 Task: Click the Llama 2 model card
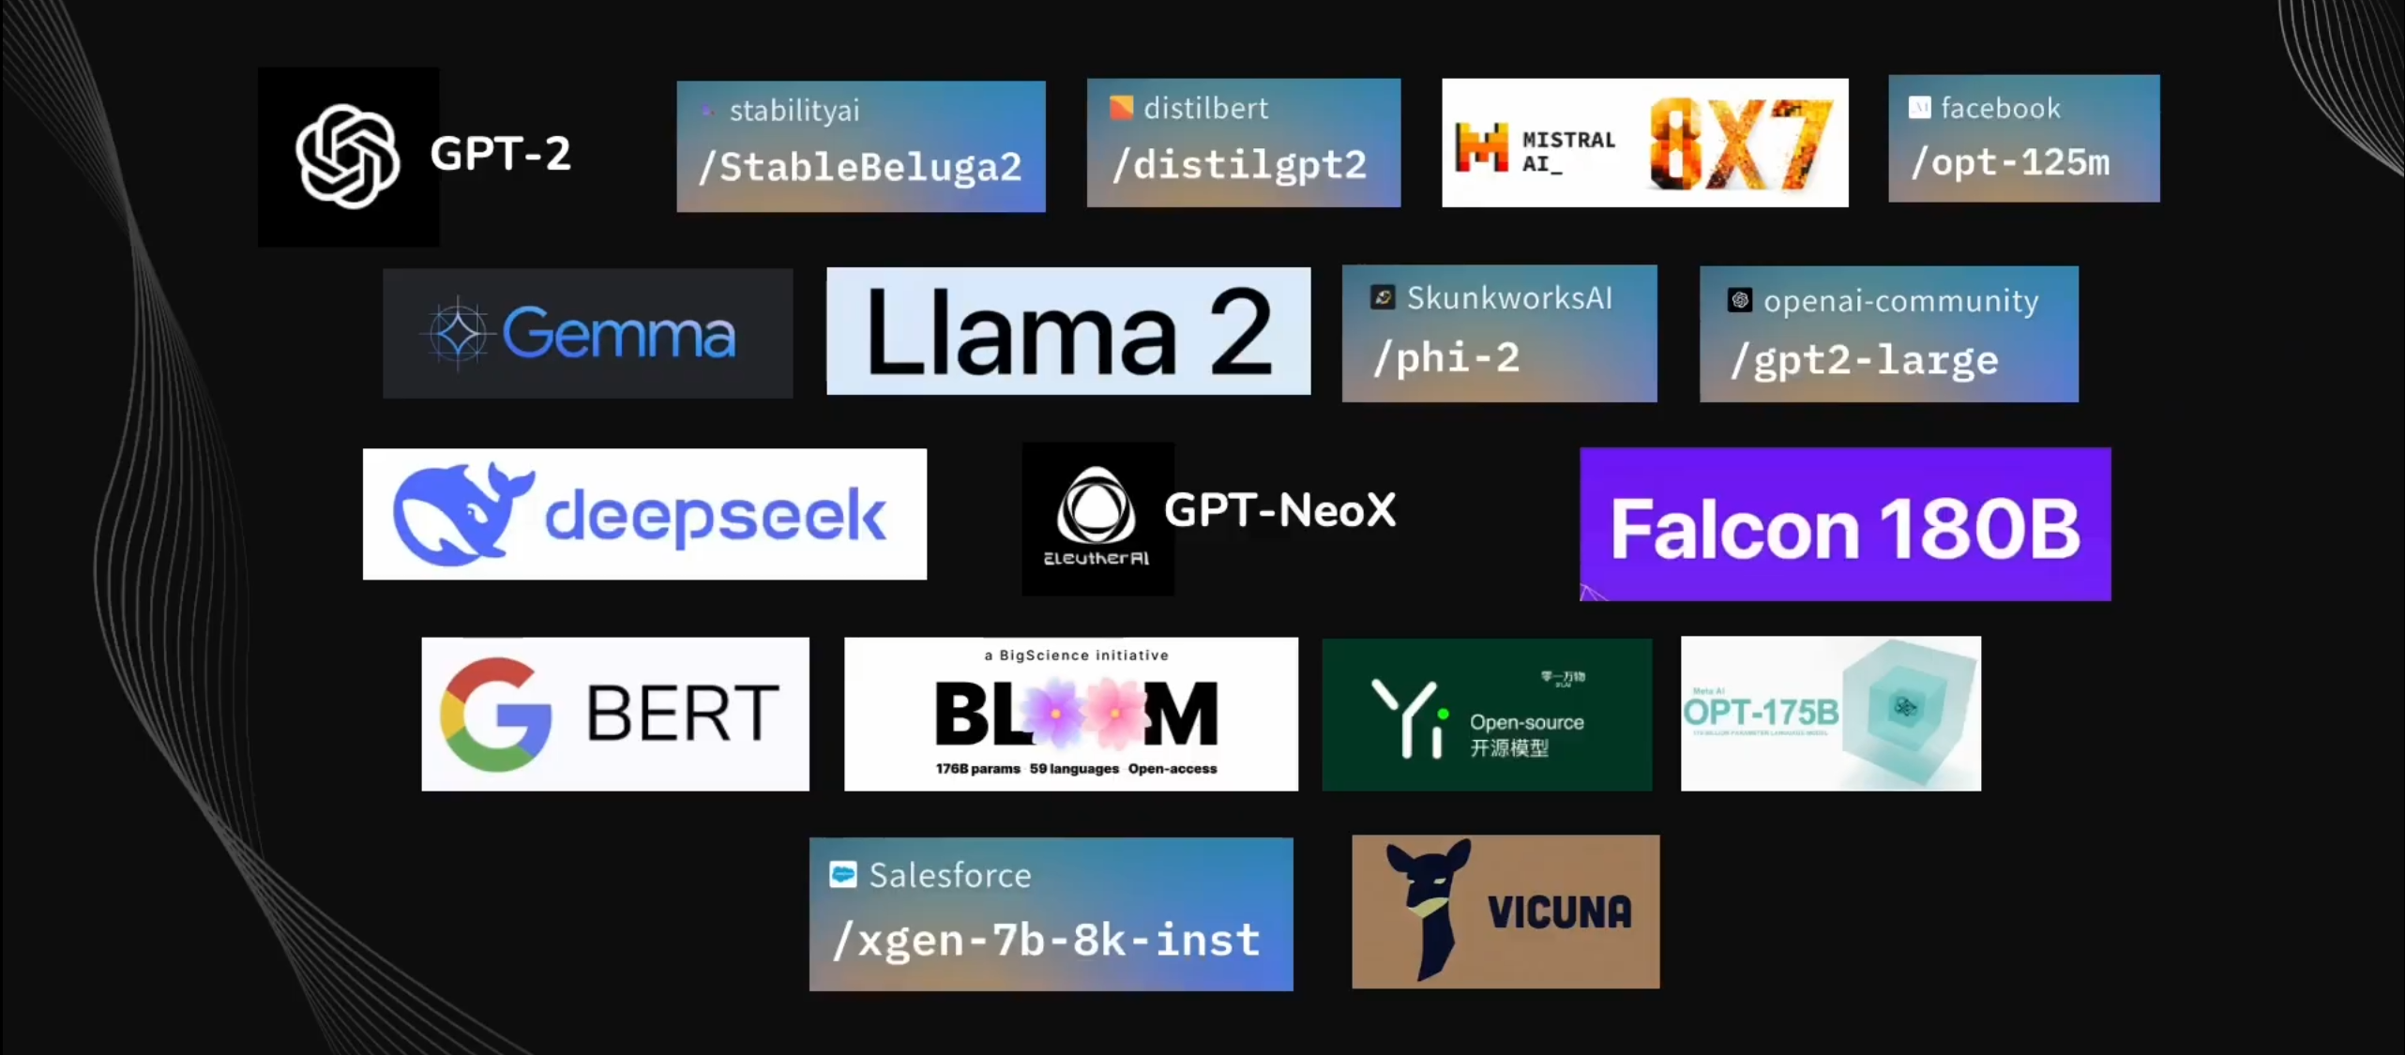point(1069,331)
